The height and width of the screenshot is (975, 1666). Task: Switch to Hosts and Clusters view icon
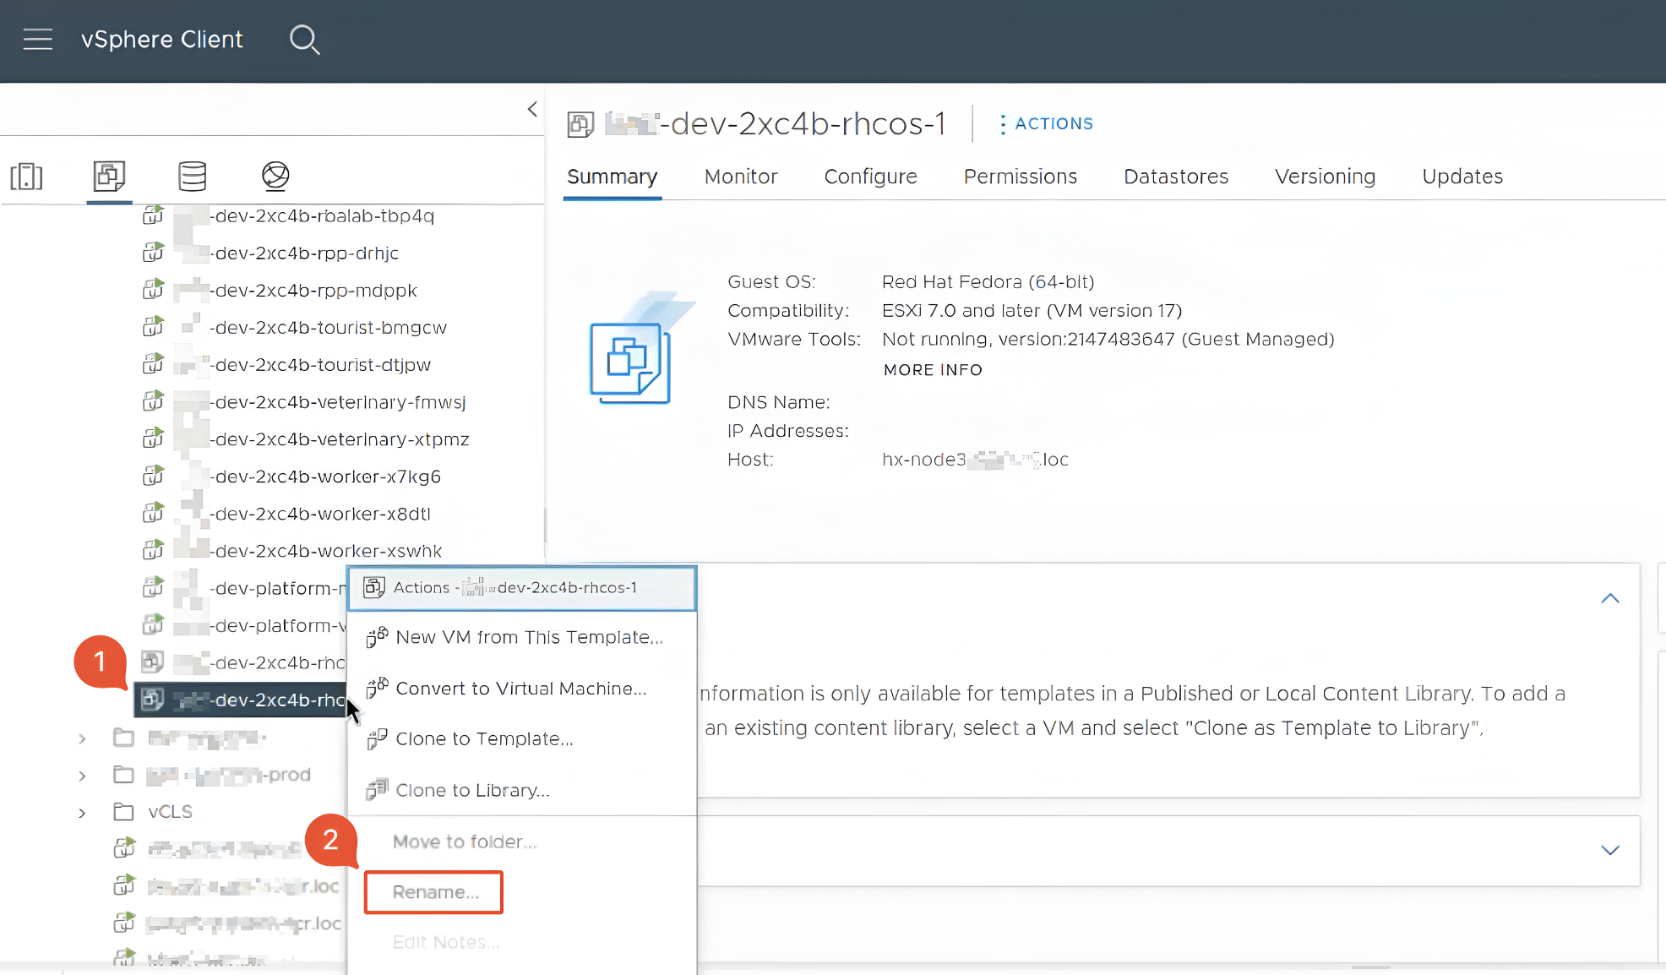[26, 176]
